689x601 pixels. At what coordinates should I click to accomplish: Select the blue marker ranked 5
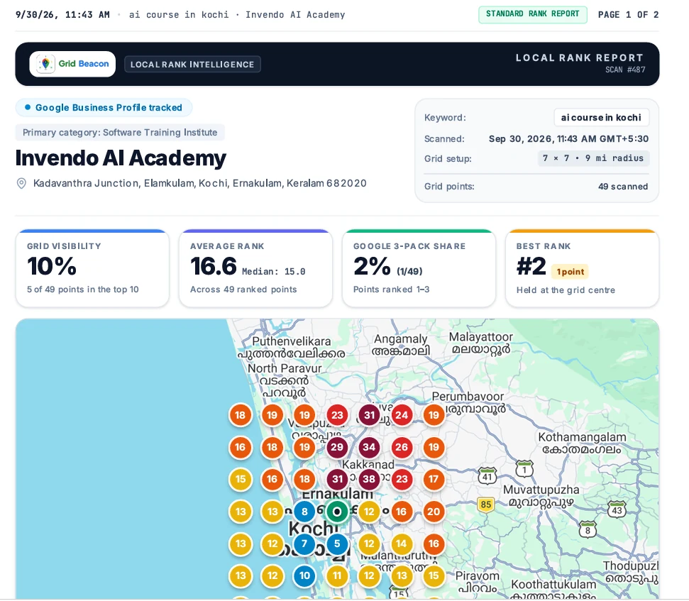[x=337, y=544]
